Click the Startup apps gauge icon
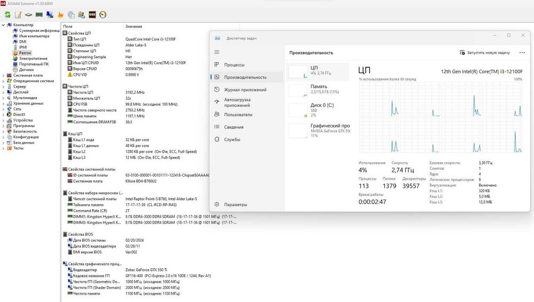This screenshot has width=534, height=302. click(217, 101)
